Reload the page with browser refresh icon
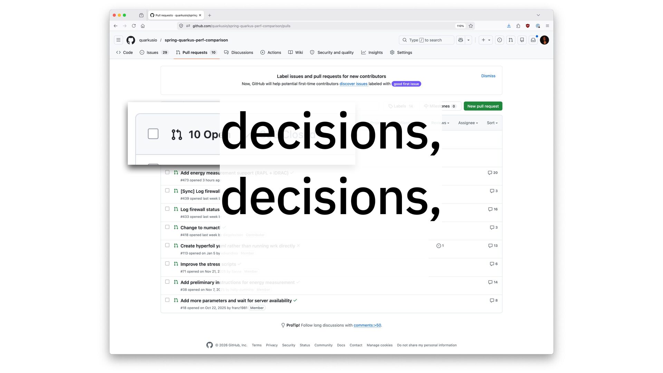 [x=134, y=26]
